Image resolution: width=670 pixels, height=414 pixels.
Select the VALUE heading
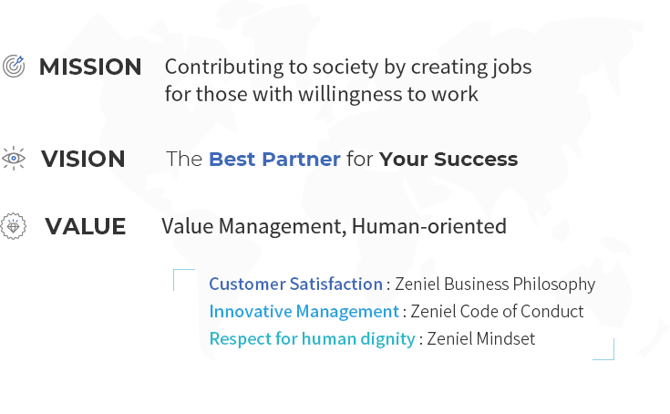pyautogui.click(x=86, y=227)
